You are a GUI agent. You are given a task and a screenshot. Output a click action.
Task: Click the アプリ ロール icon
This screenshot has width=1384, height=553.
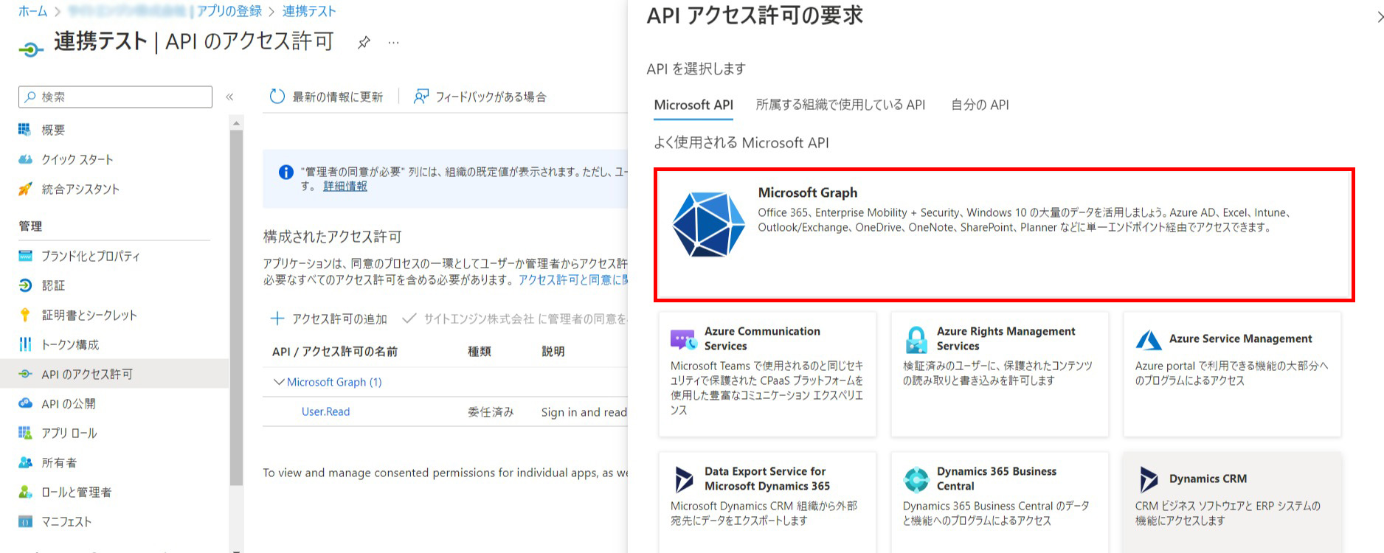click(25, 433)
